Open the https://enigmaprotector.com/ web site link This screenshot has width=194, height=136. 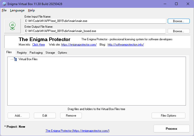point(79,45)
